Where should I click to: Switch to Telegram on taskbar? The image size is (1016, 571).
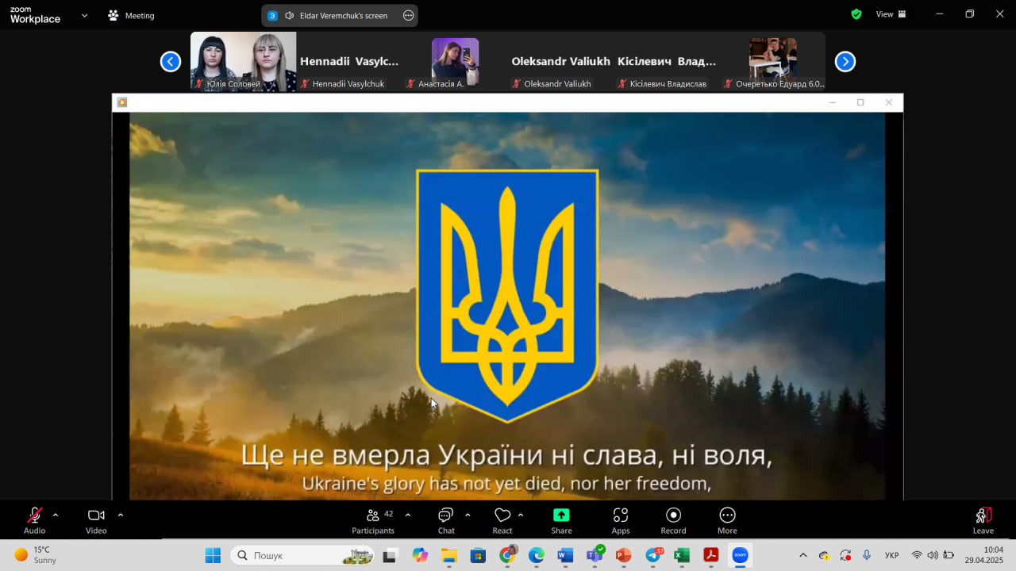653,555
